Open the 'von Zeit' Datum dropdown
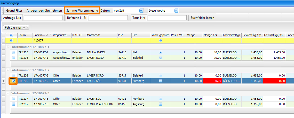The width and height of the screenshot is (294, 118). (x=141, y=11)
